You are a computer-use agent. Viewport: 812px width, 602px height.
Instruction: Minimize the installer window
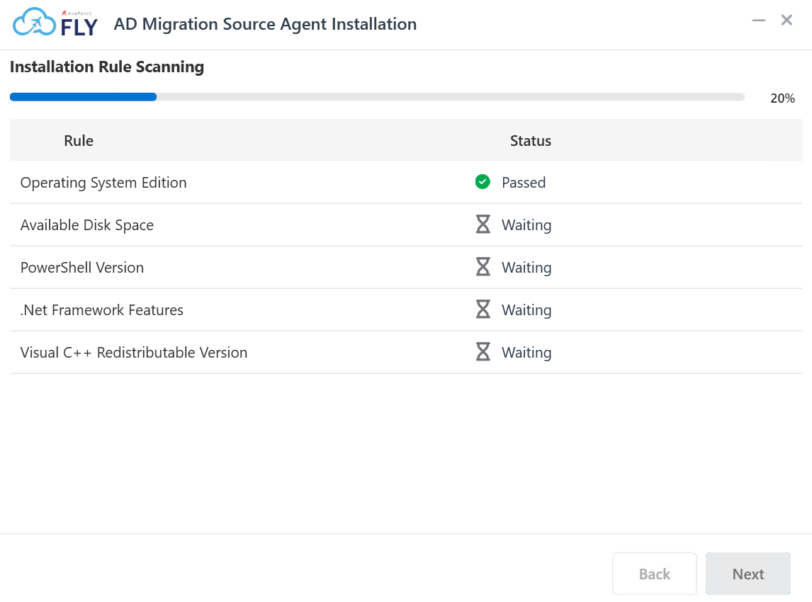[758, 21]
